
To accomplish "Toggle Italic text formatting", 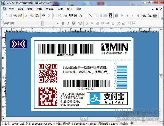I will pos(68,23).
